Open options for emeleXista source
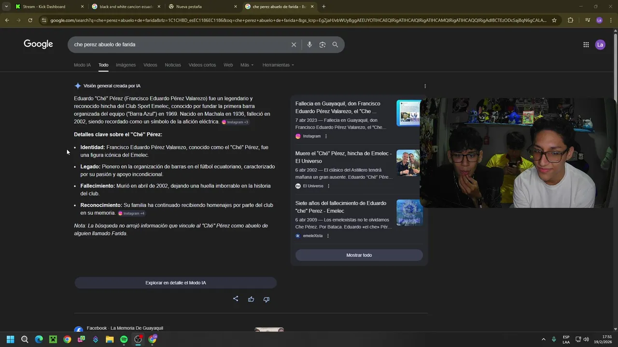Screen dimensions: 618x347 [328, 236]
